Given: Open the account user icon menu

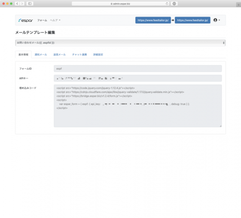Looking at the screenshot, I should click(217, 20).
